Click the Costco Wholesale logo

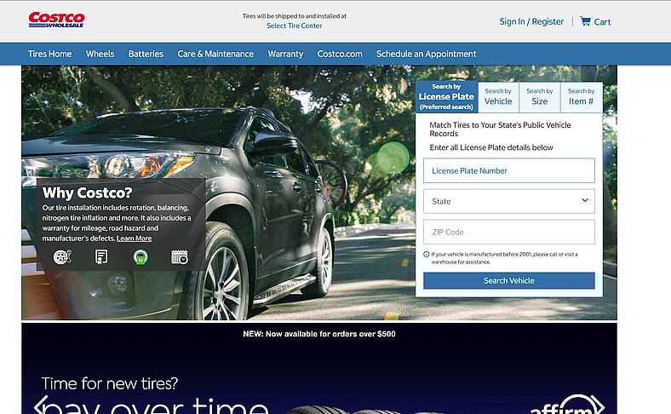(56, 20)
